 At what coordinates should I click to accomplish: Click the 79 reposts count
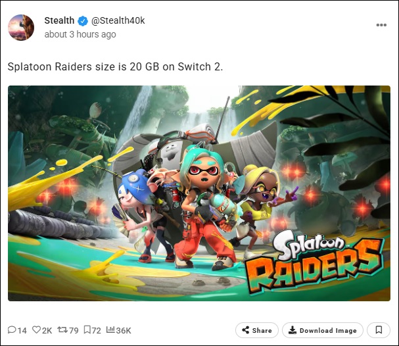coord(74,330)
